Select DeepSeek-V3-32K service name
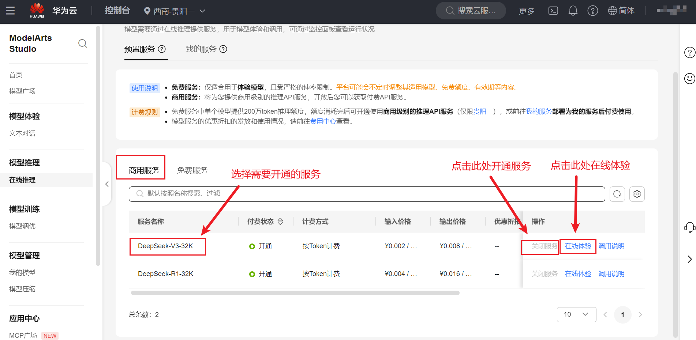This screenshot has height=340, width=696. [x=165, y=246]
